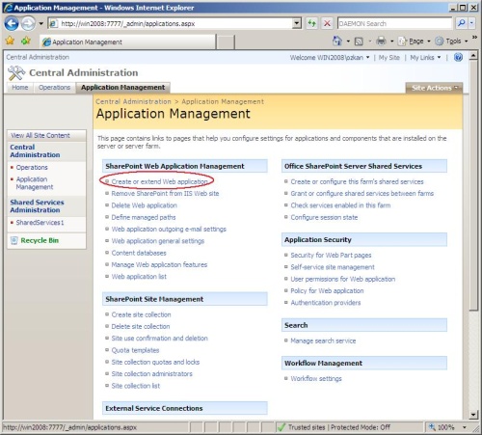Open Authentication providers link

(326, 303)
